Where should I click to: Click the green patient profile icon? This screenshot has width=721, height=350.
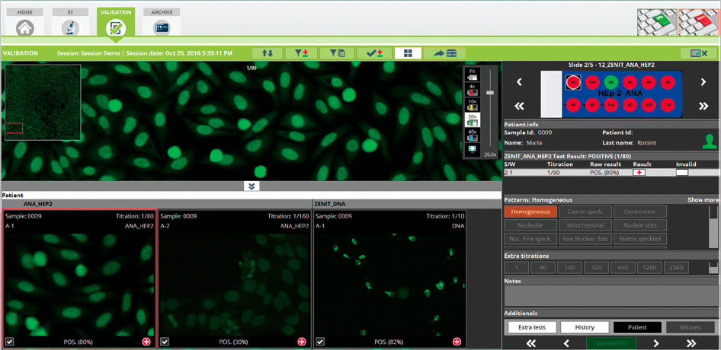pyautogui.click(x=710, y=140)
